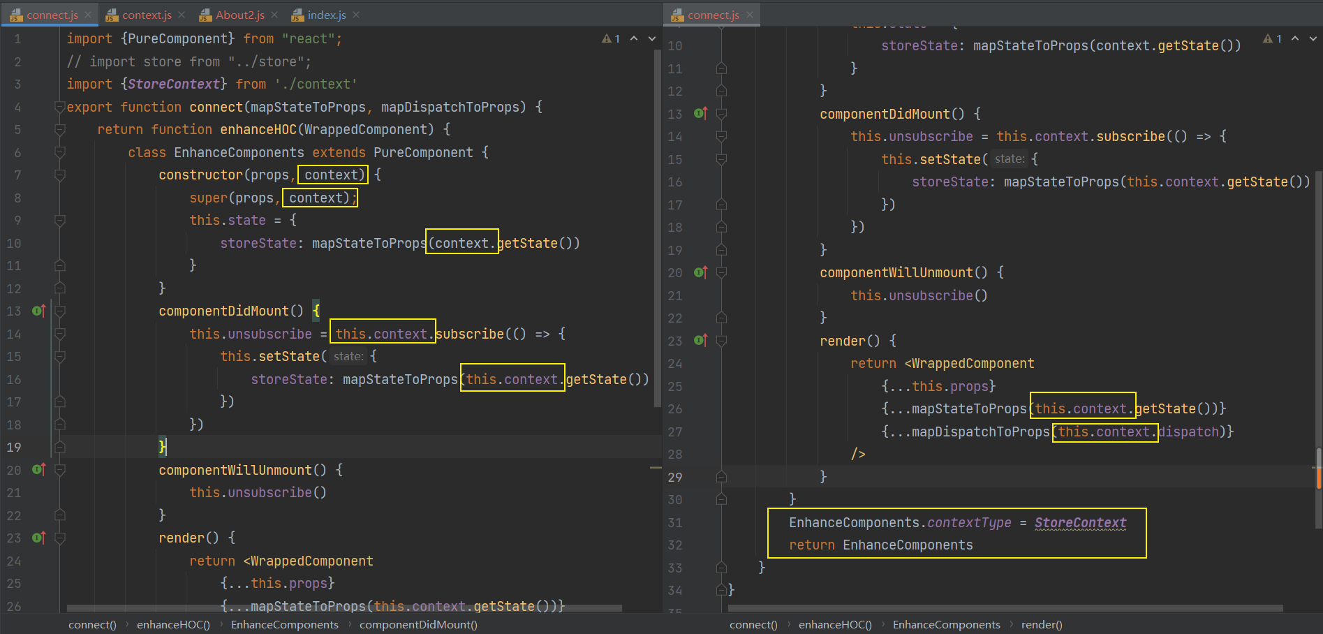The width and height of the screenshot is (1323, 634).
Task: Click enhanceHOC() breadcrumb in right editor
Action: 835,624
